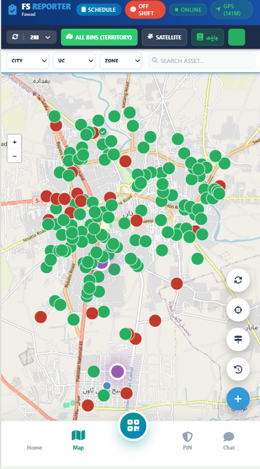Open the Urdu instructions guide button
The width and height of the screenshot is (260, 469).
coord(208,38)
